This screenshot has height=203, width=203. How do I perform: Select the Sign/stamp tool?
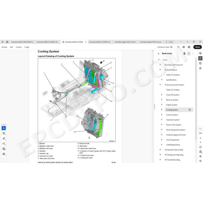(x=4, y=154)
